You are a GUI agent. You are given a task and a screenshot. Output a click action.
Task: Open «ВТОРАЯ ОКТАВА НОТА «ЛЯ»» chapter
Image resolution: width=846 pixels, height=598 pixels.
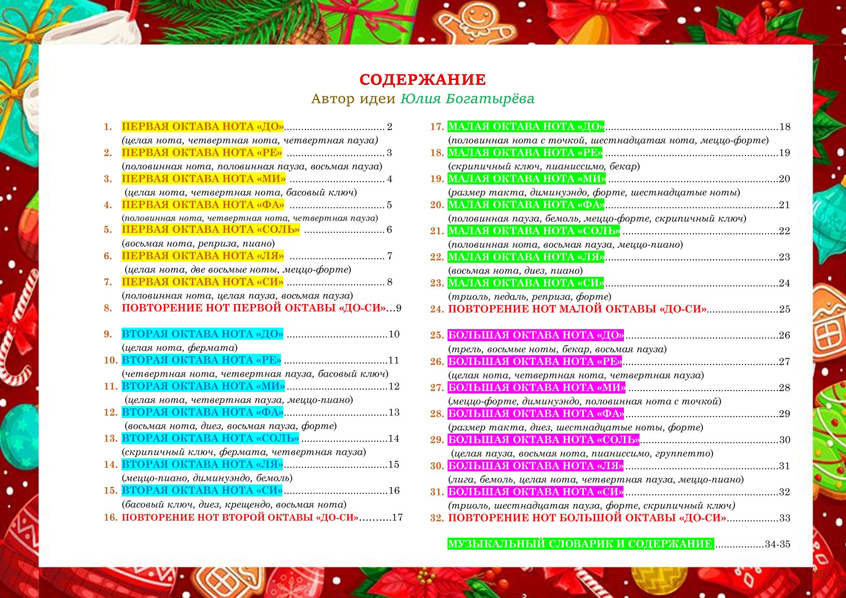(x=202, y=465)
